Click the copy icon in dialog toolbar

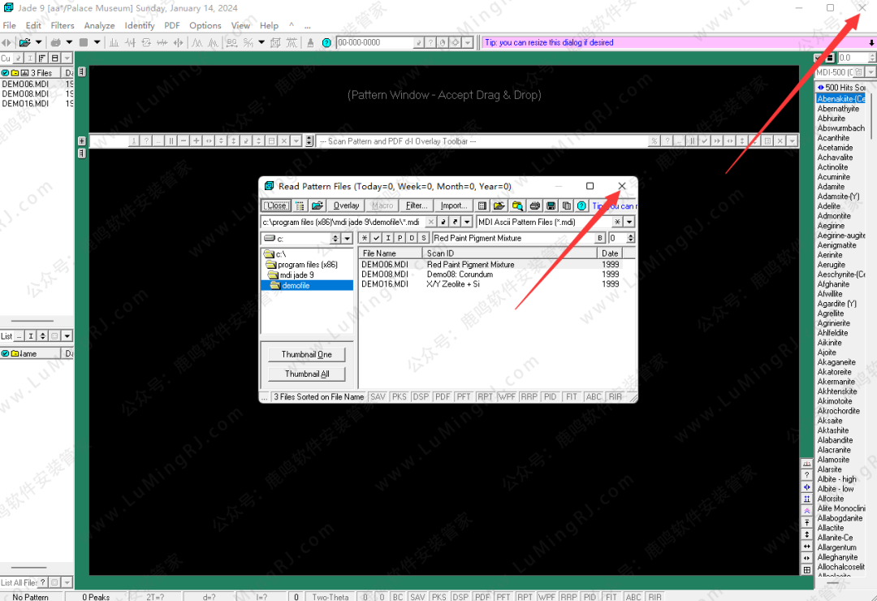pos(567,206)
